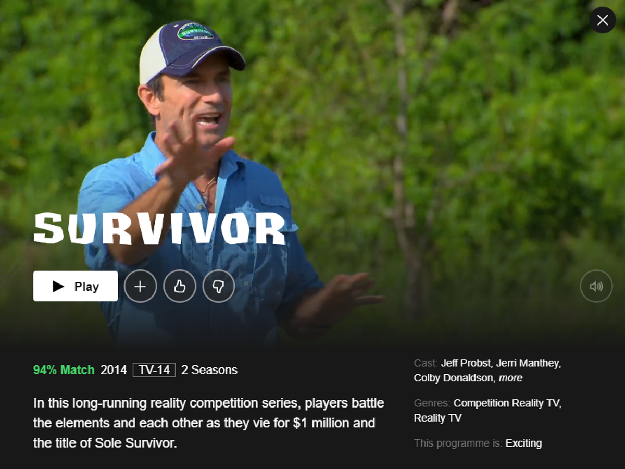Rate Survivor with the thumbs up icon

[x=180, y=286]
